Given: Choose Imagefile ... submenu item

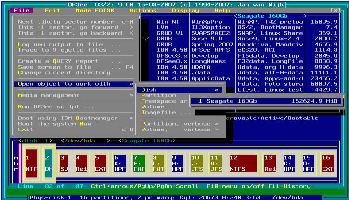Looking at the screenshot, I should point(166,112).
